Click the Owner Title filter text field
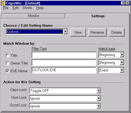 64,63
